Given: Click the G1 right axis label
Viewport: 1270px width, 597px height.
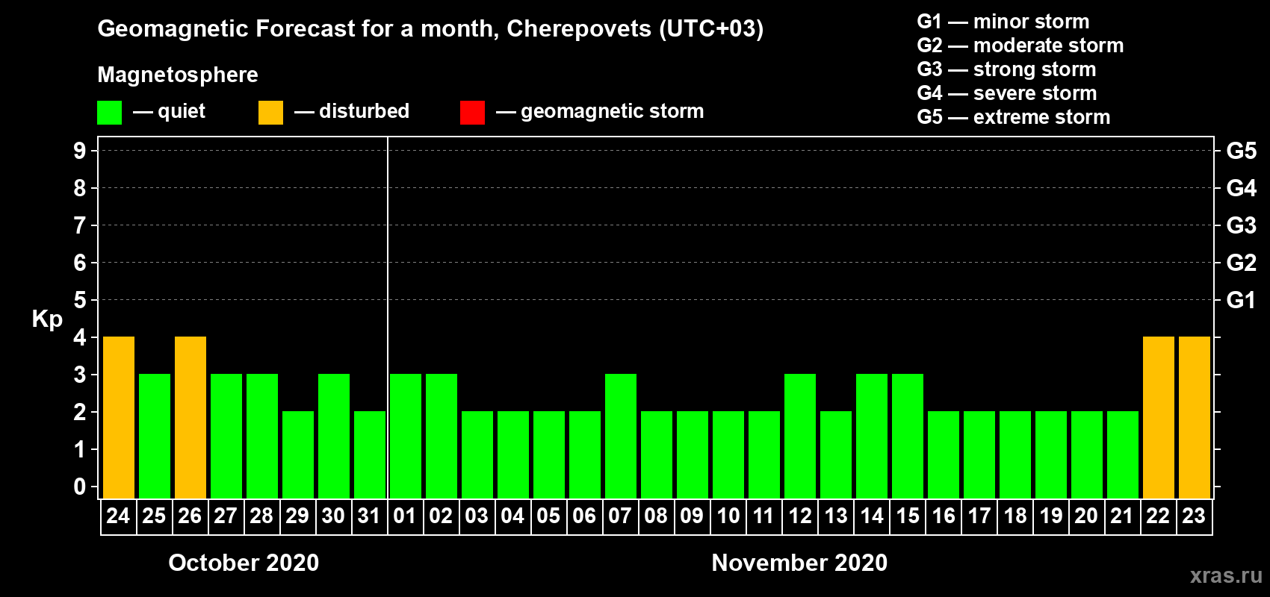Looking at the screenshot, I should [x=1242, y=300].
